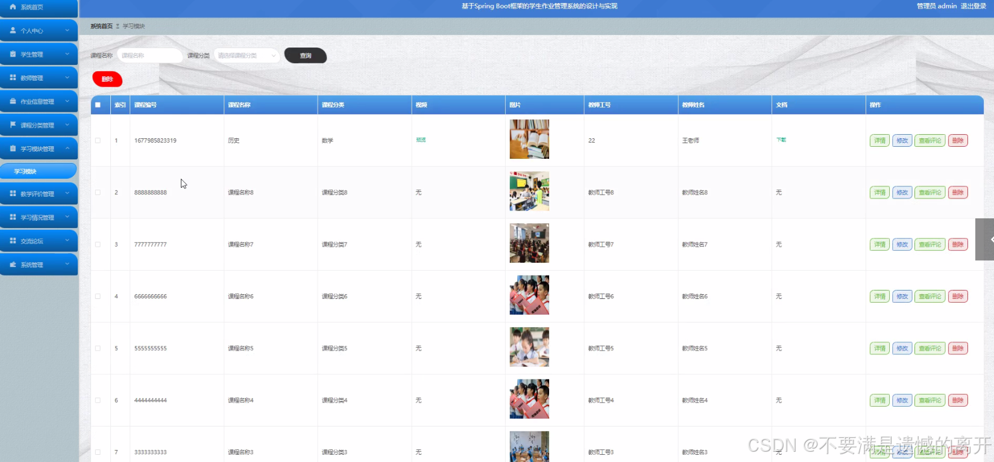This screenshot has width=994, height=462.
Task: Click the black 查询 search button
Action: pyautogui.click(x=306, y=55)
